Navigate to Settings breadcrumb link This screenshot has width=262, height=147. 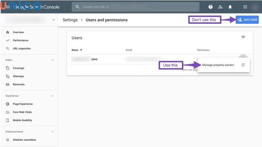[70, 20]
